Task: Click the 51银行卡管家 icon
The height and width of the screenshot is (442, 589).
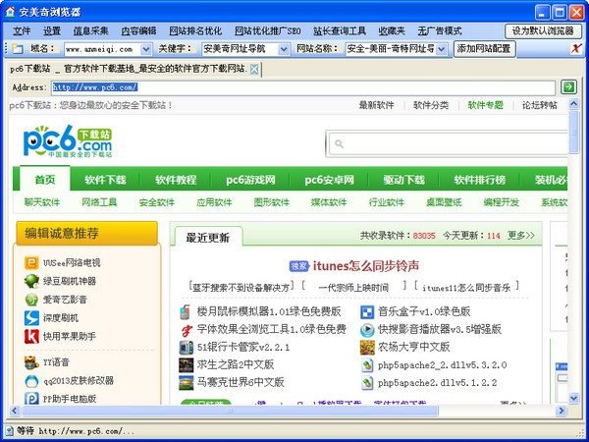Action: (x=186, y=348)
